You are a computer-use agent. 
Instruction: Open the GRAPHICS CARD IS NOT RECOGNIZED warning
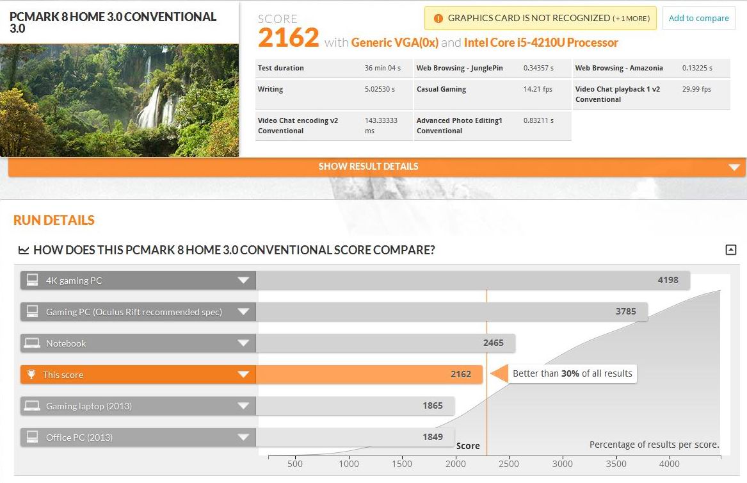click(540, 19)
